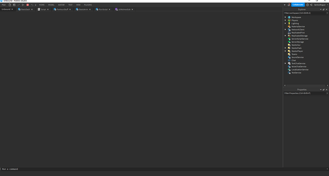Select the plrActmodule tab
Viewport: 329px width, 176px height.
(124, 9)
